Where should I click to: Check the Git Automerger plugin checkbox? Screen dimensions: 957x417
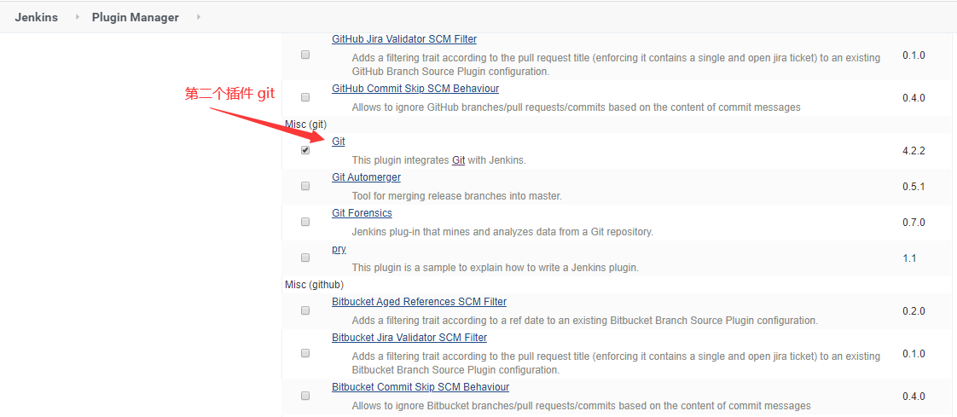pyautogui.click(x=305, y=186)
